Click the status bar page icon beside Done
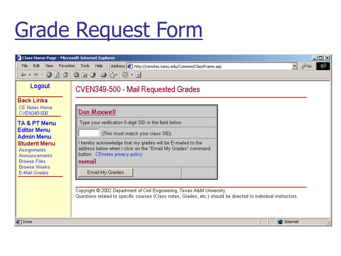 coord(19,222)
